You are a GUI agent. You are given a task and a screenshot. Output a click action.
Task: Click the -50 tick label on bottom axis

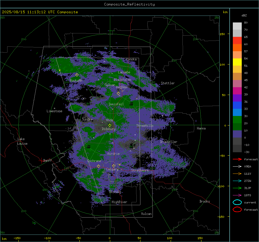pos(78,238)
